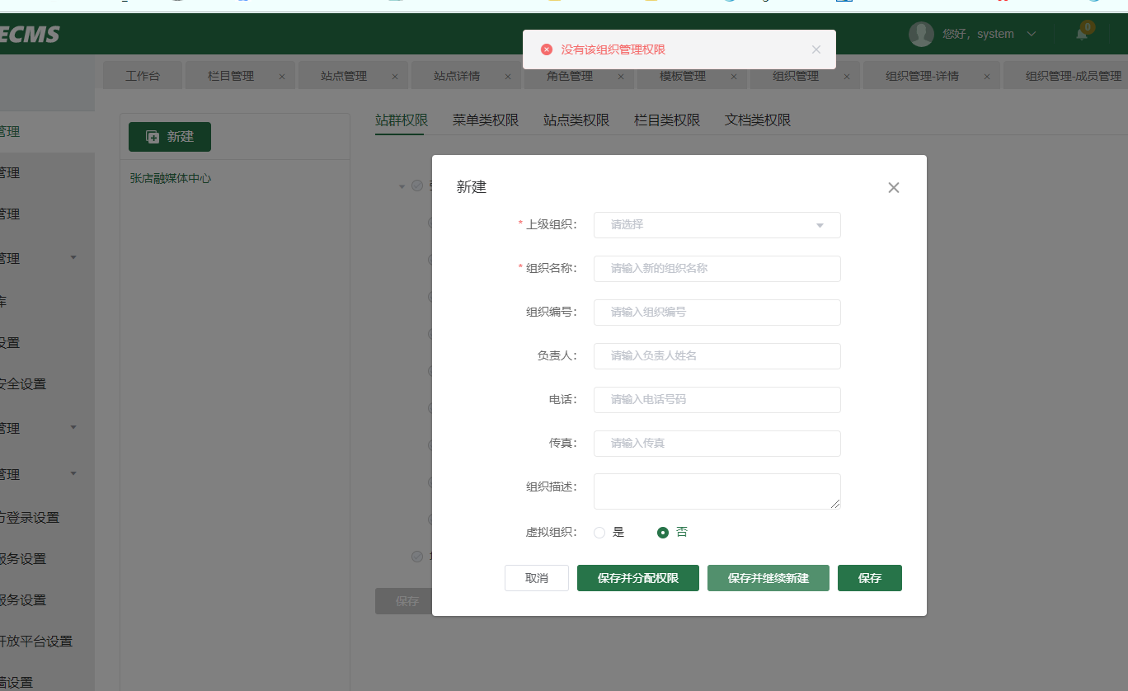
Task: Click 取消 in the dialog
Action: (537, 578)
